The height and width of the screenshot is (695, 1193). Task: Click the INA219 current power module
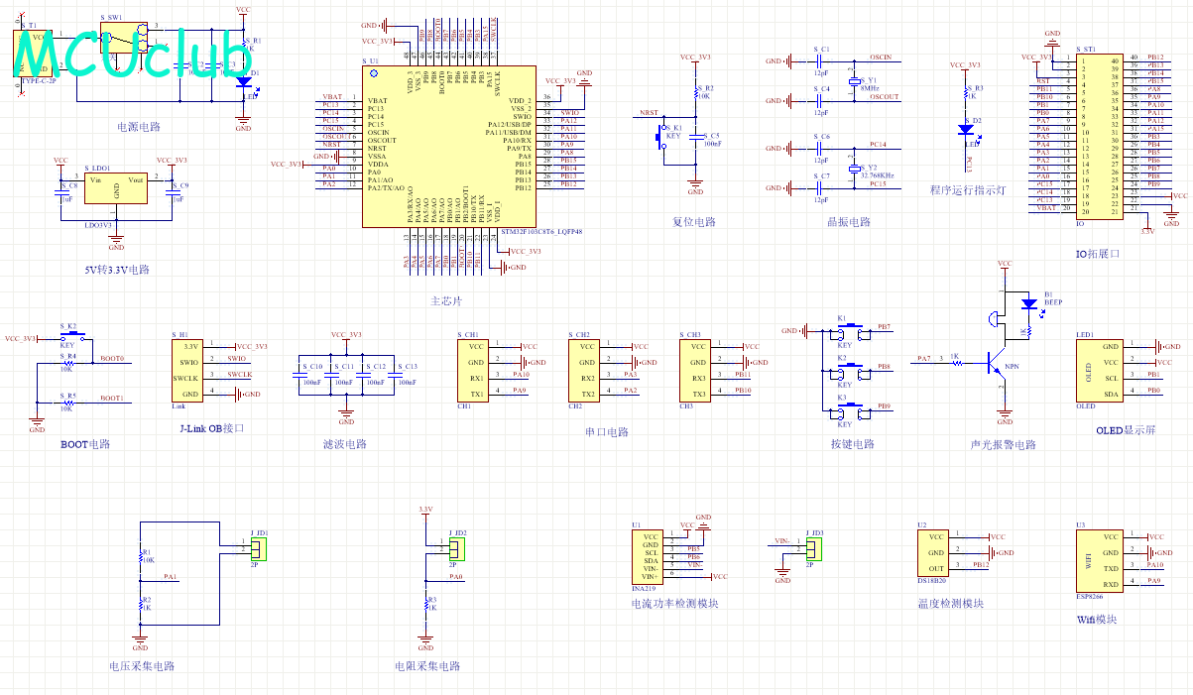pyautogui.click(x=651, y=556)
